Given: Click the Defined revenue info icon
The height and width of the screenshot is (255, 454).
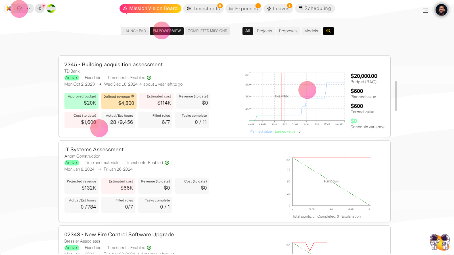Looking at the screenshot, I should point(133,96).
